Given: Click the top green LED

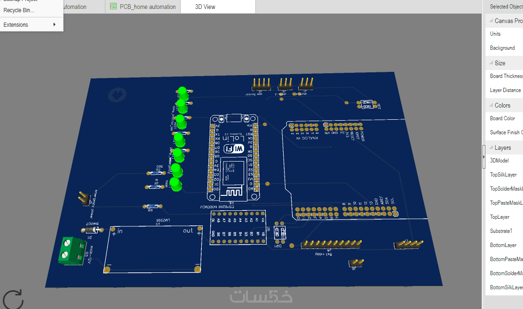Looking at the screenshot, I should coord(182,93).
